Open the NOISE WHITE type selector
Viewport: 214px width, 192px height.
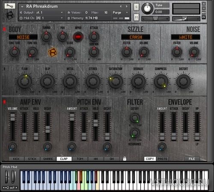[x=185, y=37]
